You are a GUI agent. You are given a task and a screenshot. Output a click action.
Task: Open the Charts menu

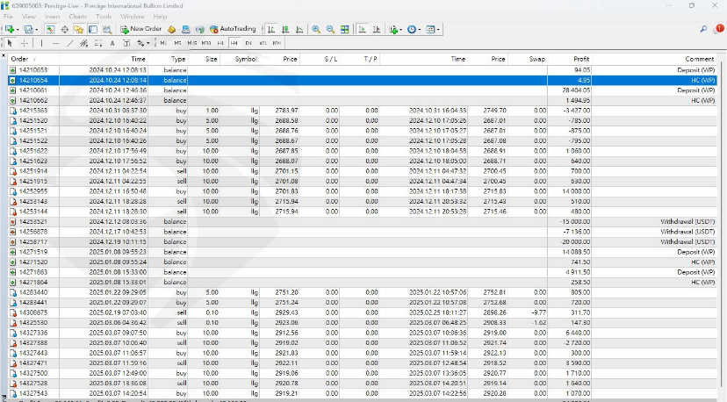click(x=77, y=16)
